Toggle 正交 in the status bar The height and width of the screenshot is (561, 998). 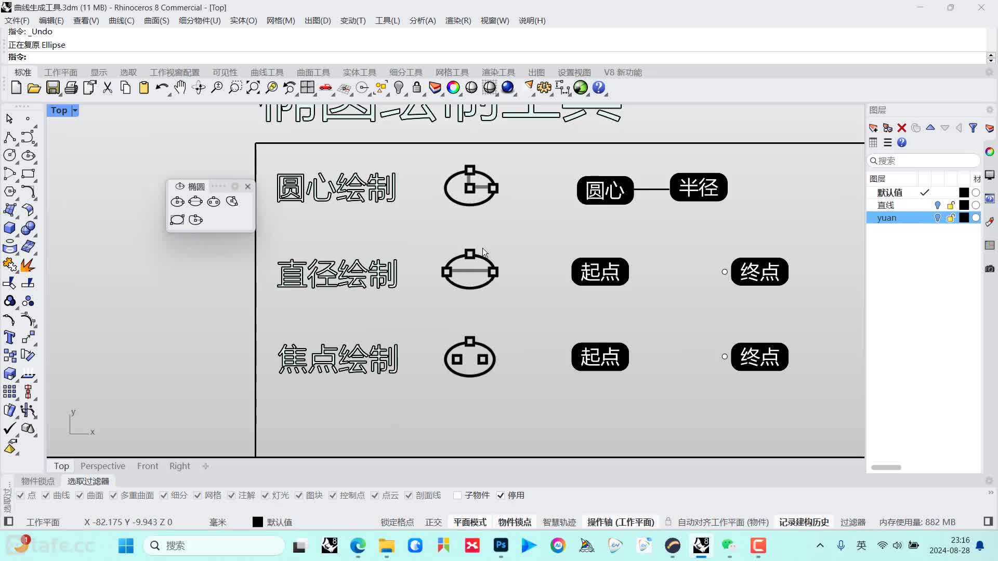(434, 522)
